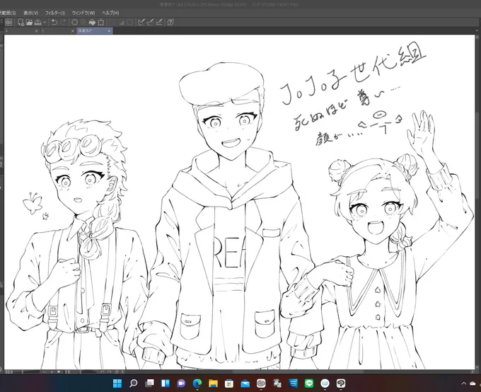Screen dimensions: 481x392
Task: Show hidden system tray icons chevron
Action: tap(464, 383)
